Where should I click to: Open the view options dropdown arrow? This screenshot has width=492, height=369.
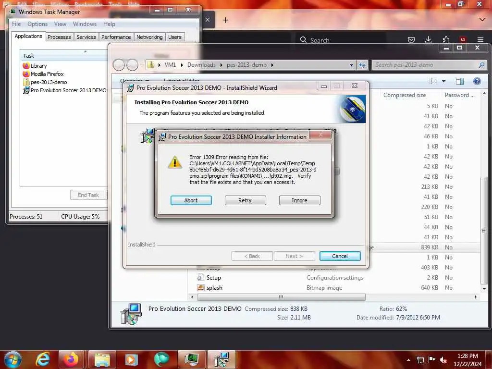coord(443,81)
